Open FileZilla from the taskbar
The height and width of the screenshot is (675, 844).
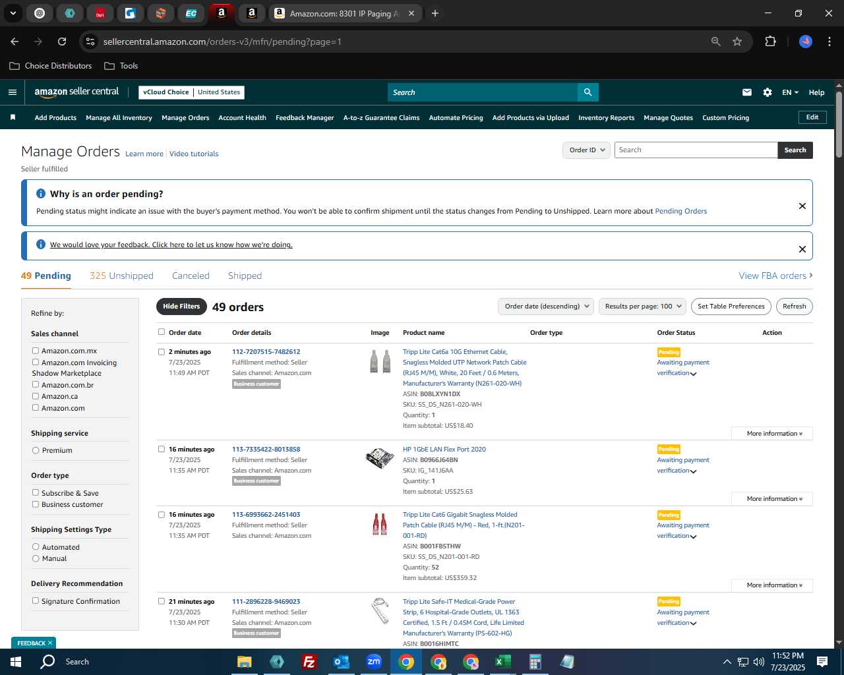point(309,662)
